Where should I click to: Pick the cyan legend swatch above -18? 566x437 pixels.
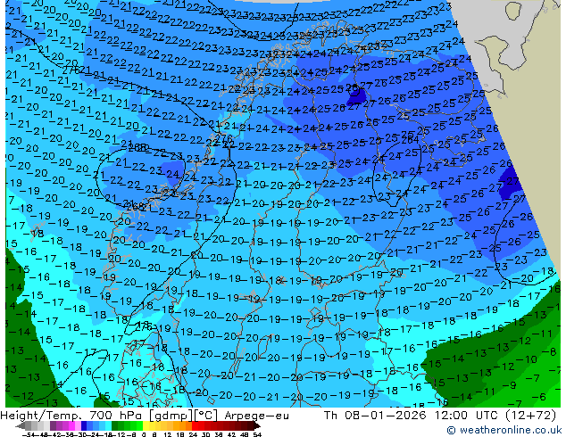108,425
